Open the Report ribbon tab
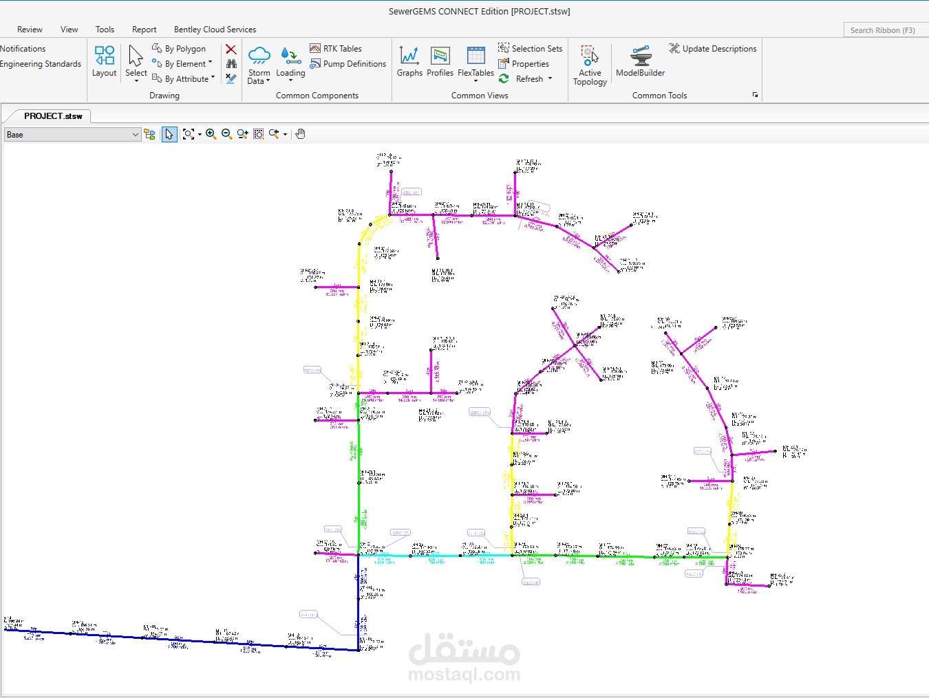Screen dimensions: 929x698 145,30
